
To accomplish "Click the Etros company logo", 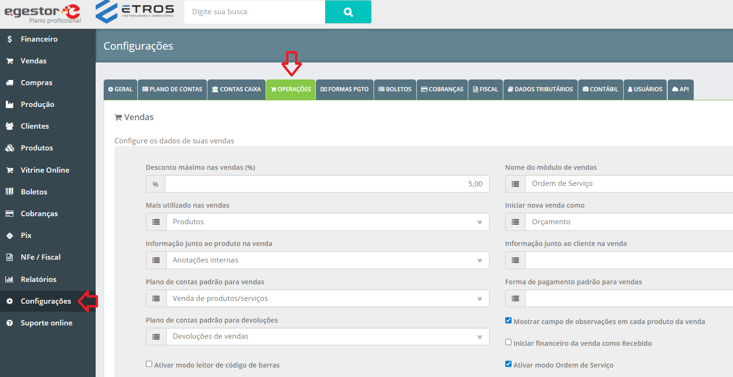I will 135,11.
